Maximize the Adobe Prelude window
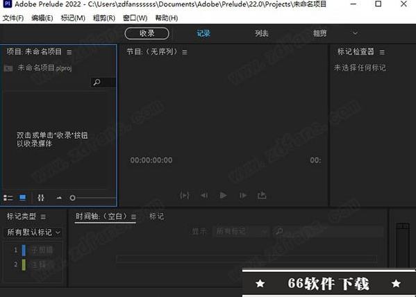This screenshot has height=297, width=416. pos(378,4)
